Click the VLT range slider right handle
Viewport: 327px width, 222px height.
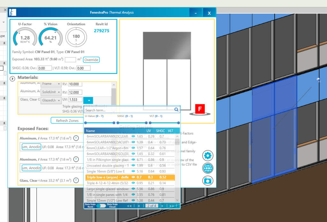pyautogui.click(x=178, y=123)
